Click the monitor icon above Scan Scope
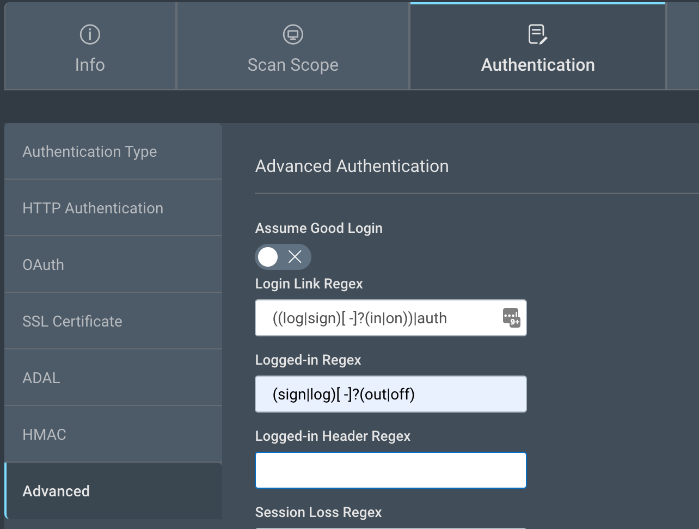This screenshot has width=699, height=529. 293,35
